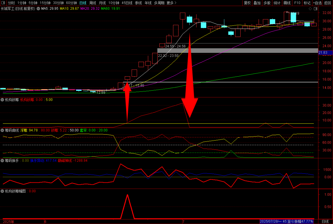Add stock with +自选 button
The image size is (333, 224).
click(317, 3)
